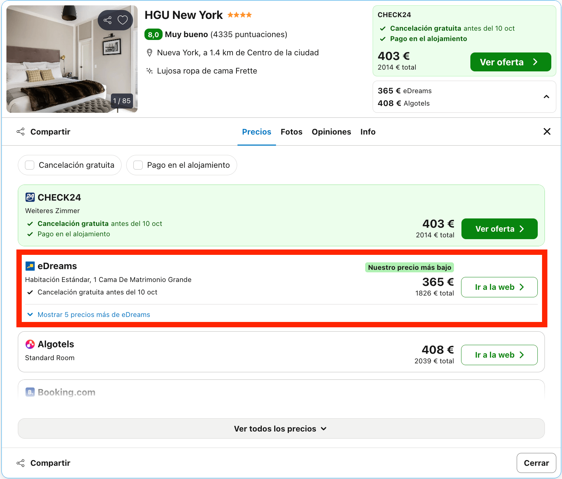The width and height of the screenshot is (562, 479).
Task: Click '1826 € total' eDreams price
Action: coord(435,293)
